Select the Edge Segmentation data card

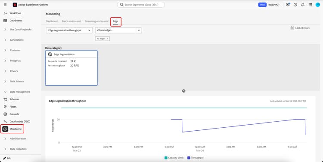click(71, 68)
